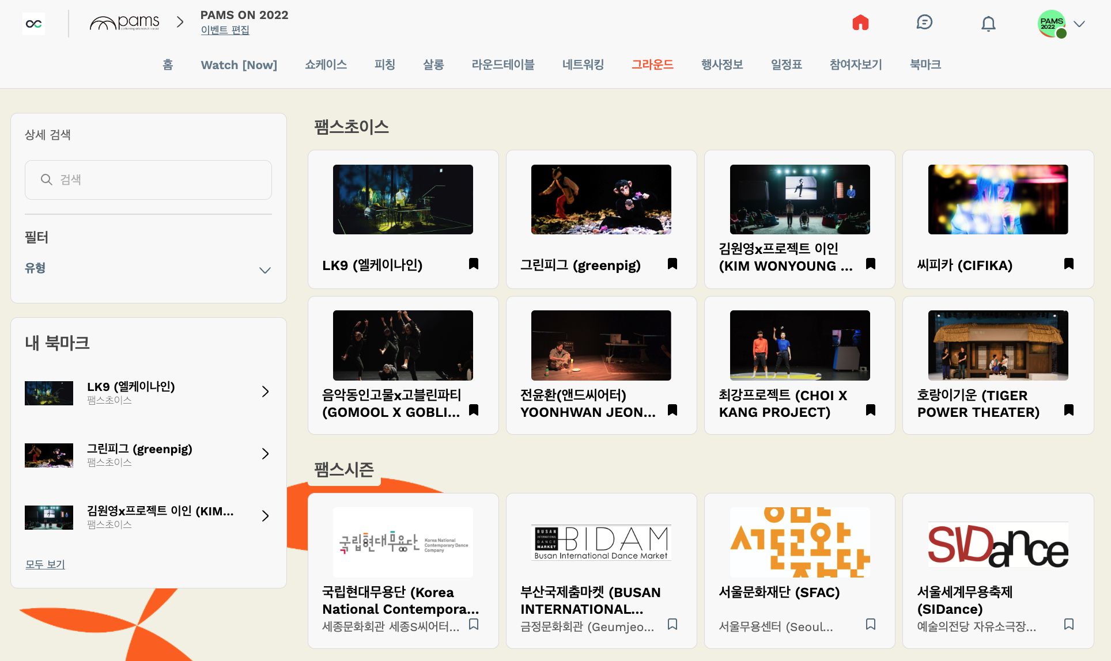Open 김원영x프로젝트 이인 bookmark row arrow
The image size is (1111, 661).
(265, 516)
